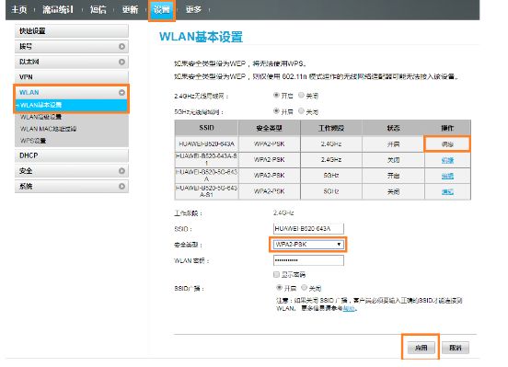This screenshot has height=367, width=508.
Task: Enable SSID广播 with 开启 radio
Action: point(279,288)
